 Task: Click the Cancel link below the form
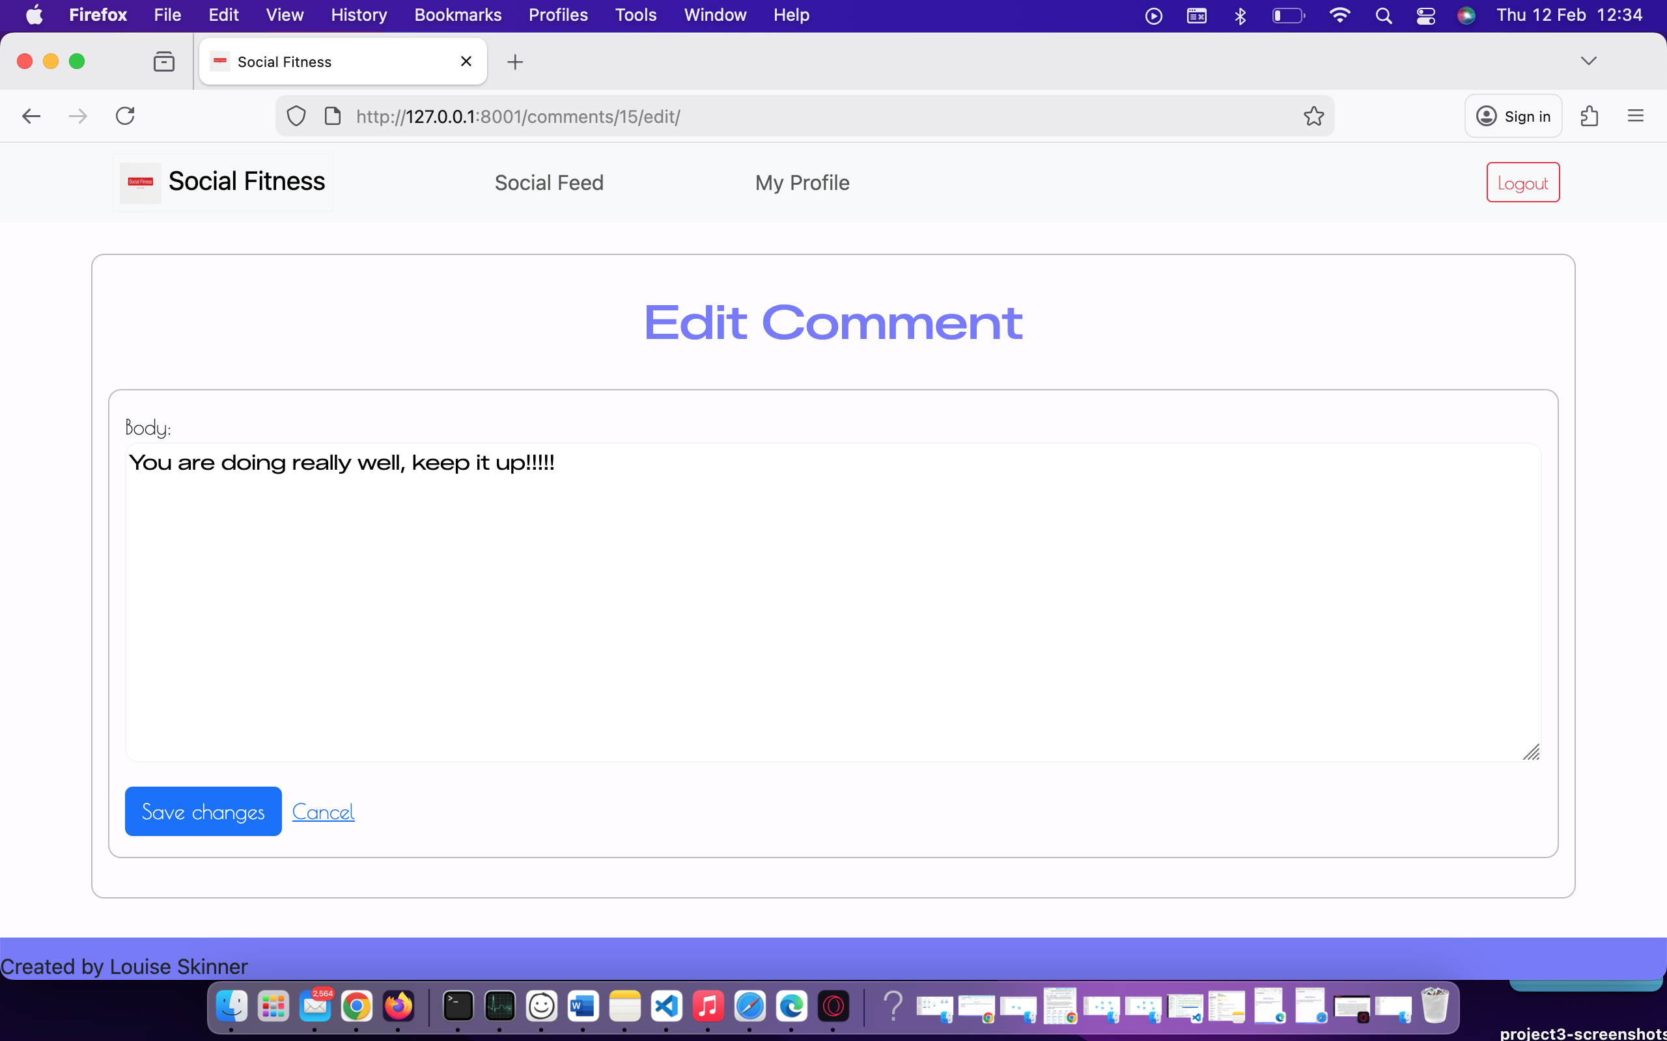323,811
